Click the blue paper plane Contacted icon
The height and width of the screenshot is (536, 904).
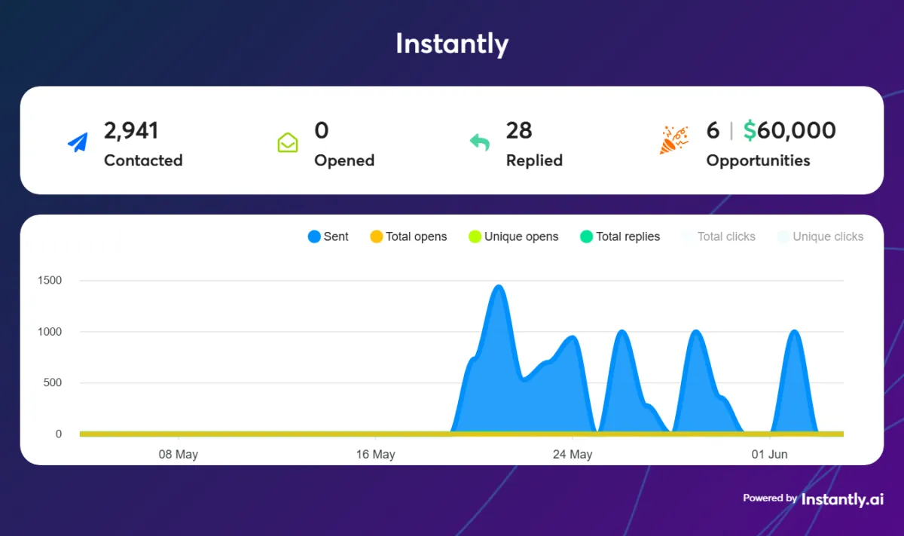pos(78,142)
